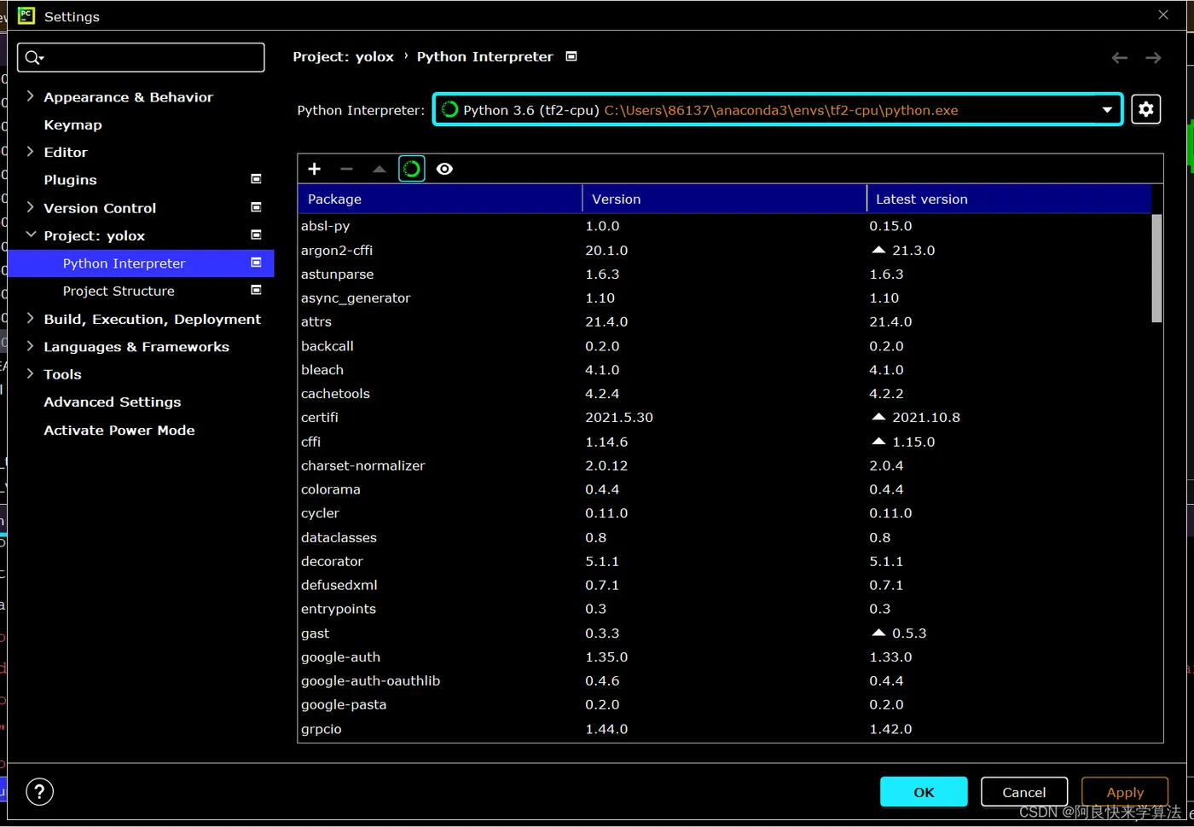
Task: Click the package list vertical scrollbar
Action: click(x=1156, y=268)
